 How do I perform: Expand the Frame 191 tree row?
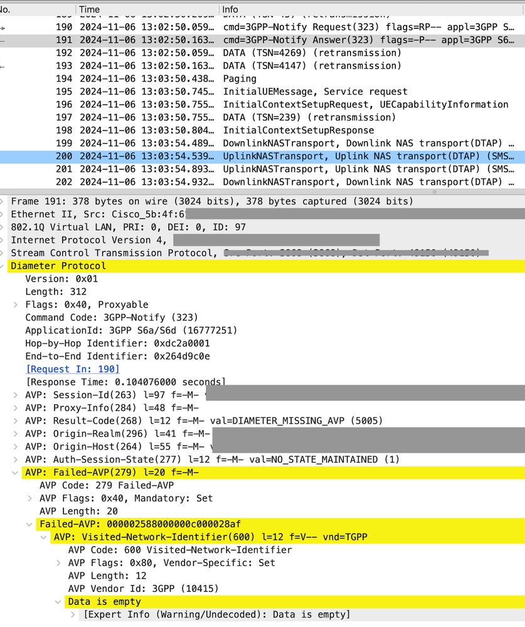pyautogui.click(x=2, y=201)
